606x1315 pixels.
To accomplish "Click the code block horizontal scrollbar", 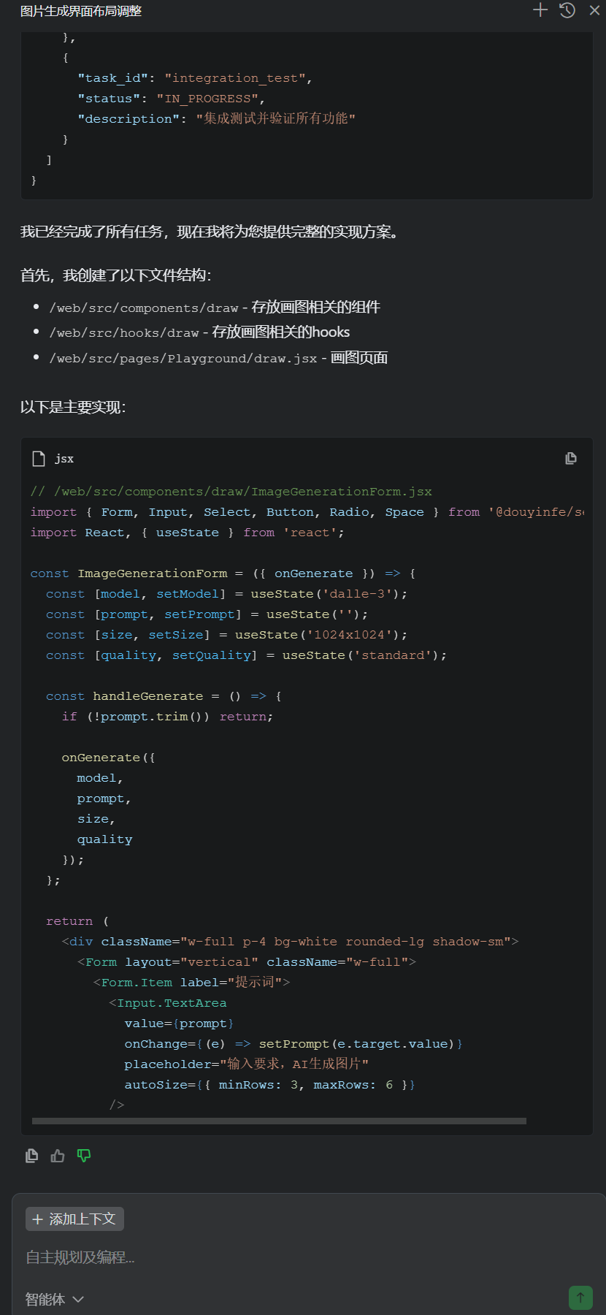I will (x=279, y=1121).
